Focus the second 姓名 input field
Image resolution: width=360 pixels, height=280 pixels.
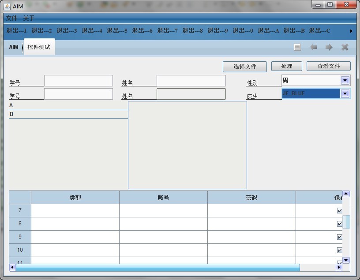click(x=191, y=94)
